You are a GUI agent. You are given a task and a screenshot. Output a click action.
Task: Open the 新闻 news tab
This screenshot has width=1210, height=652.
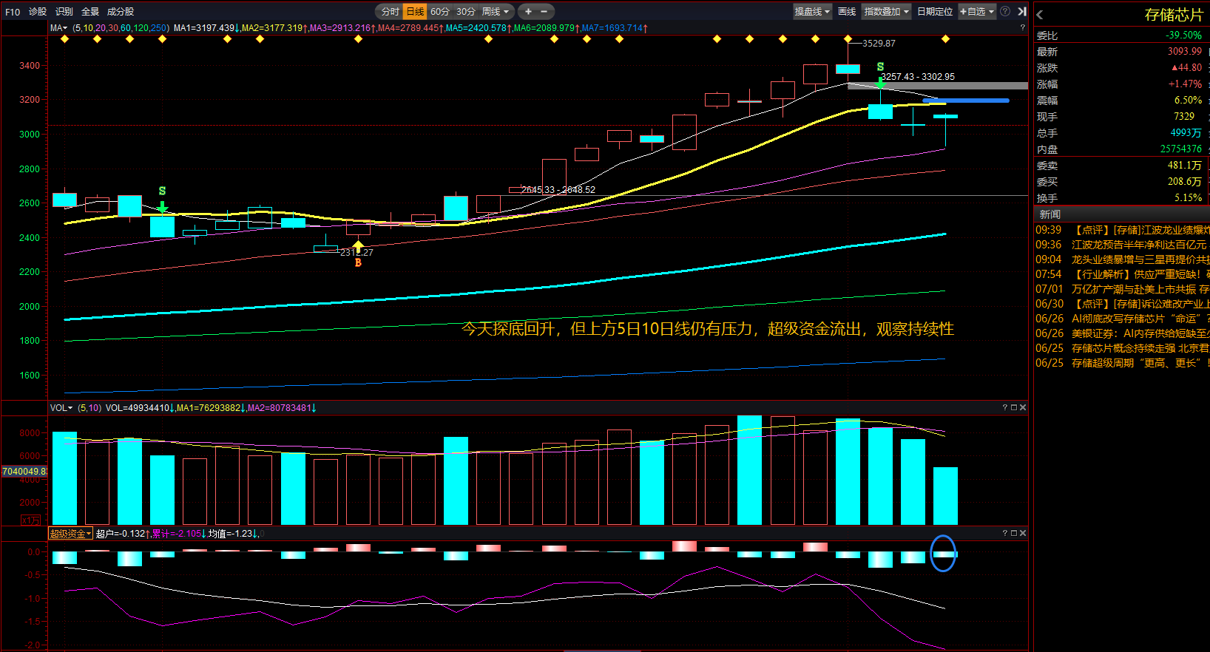click(1050, 214)
